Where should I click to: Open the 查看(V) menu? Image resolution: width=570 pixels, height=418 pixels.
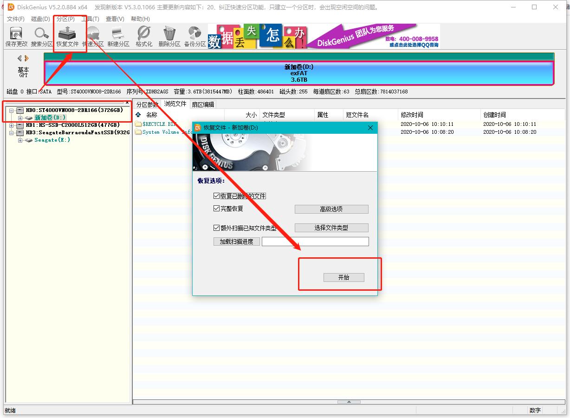pos(114,19)
